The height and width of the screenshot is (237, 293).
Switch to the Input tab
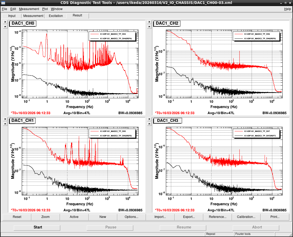pyautogui.click(x=12, y=16)
